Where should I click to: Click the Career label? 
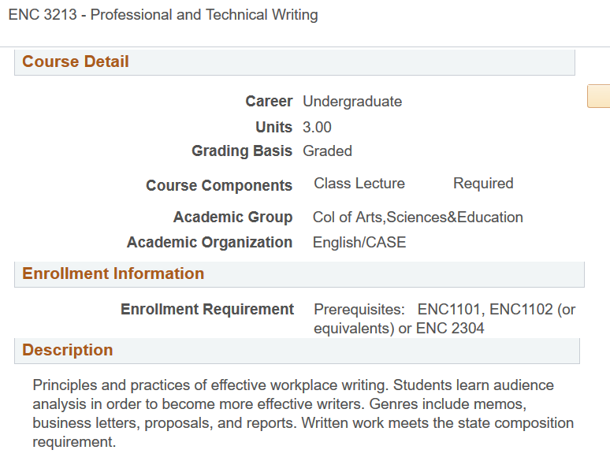point(269,101)
